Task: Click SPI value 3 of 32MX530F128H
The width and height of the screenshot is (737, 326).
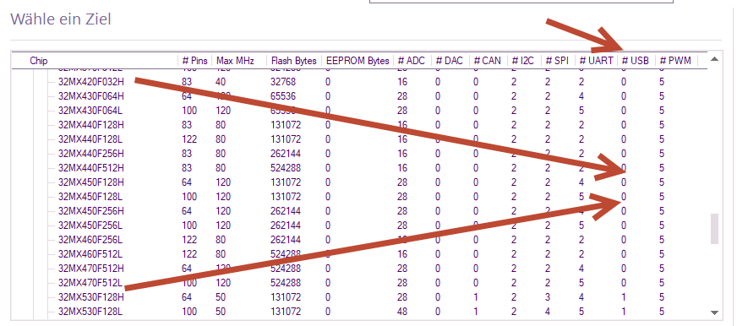Action: (x=548, y=297)
